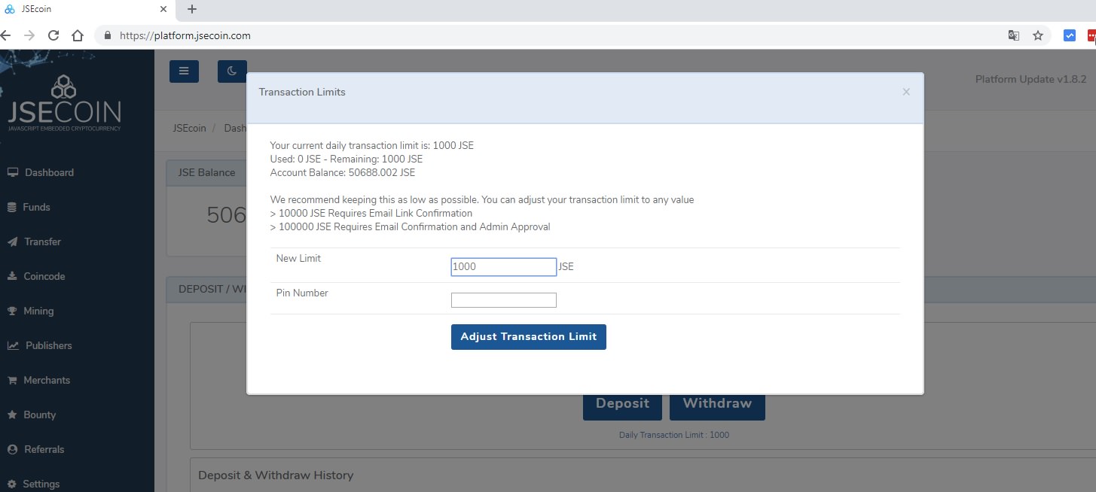The height and width of the screenshot is (492, 1096).
Task: Click the Settings gear icon
Action: (x=12, y=484)
